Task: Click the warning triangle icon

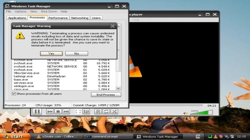Action: (20, 35)
